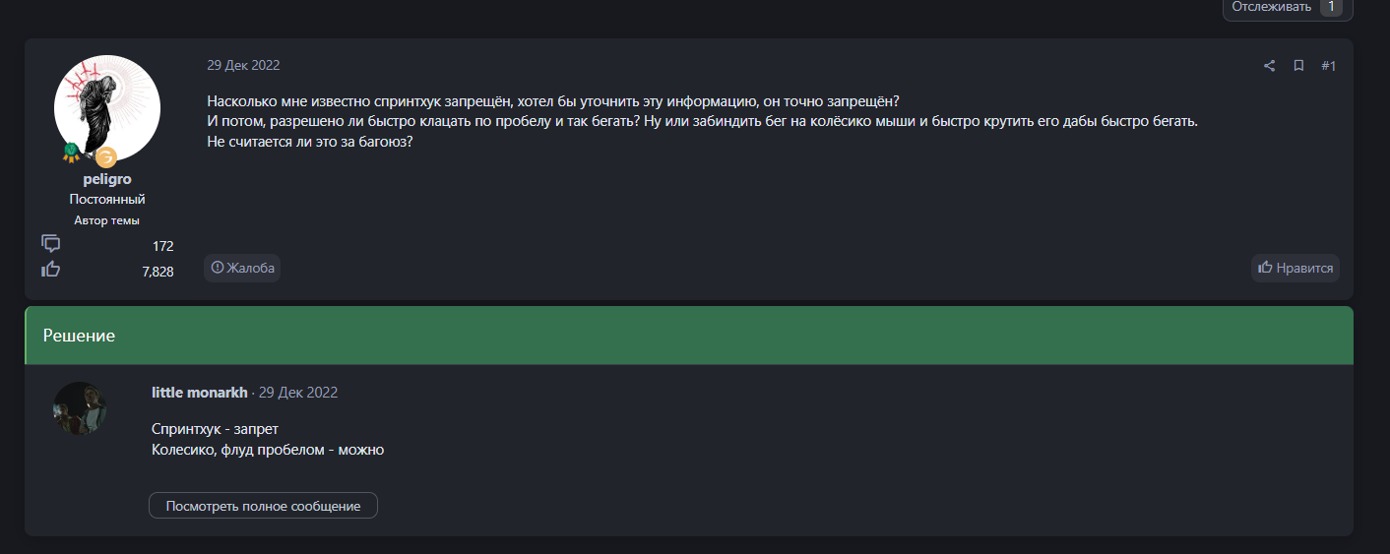Click the 172 message count for peligro

[x=162, y=246]
